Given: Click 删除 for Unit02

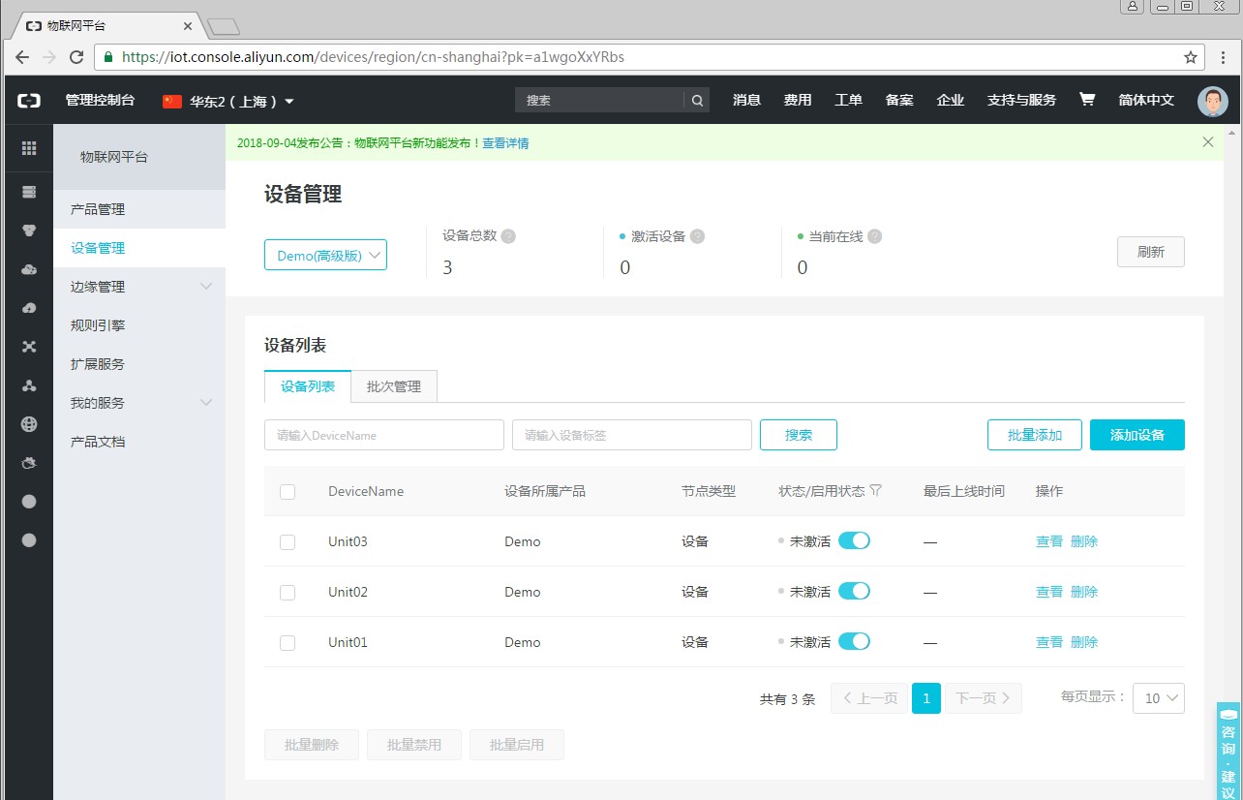Looking at the screenshot, I should tap(1084, 592).
